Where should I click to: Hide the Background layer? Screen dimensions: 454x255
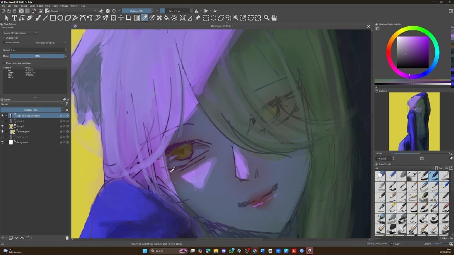(2, 142)
